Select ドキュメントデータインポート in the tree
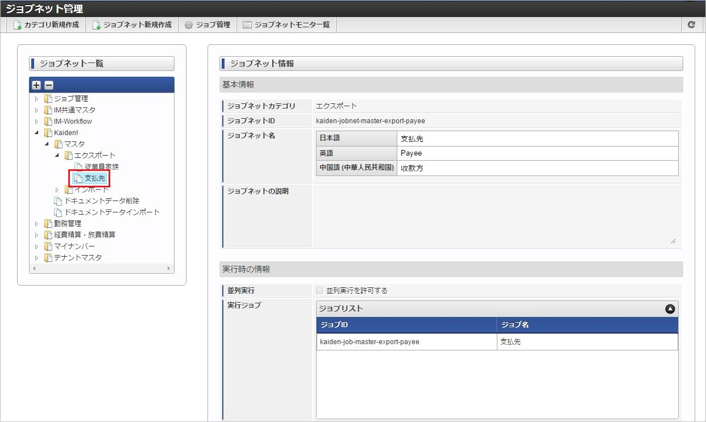The width and height of the screenshot is (706, 422). click(x=112, y=212)
